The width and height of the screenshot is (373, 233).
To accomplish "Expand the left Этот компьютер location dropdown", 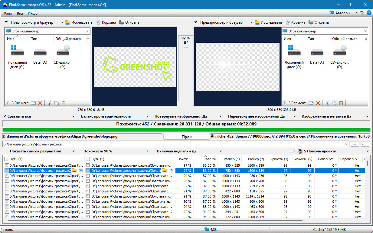I will pyautogui.click(x=87, y=31).
